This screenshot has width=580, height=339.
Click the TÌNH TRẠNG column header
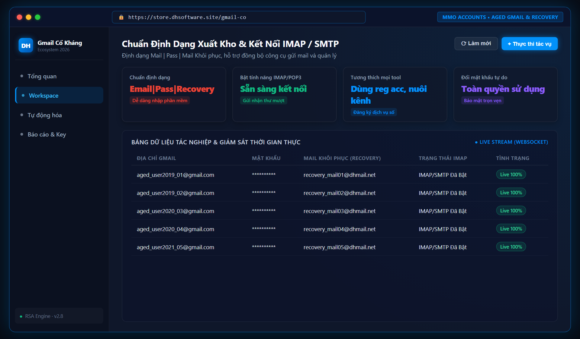[x=513, y=158]
